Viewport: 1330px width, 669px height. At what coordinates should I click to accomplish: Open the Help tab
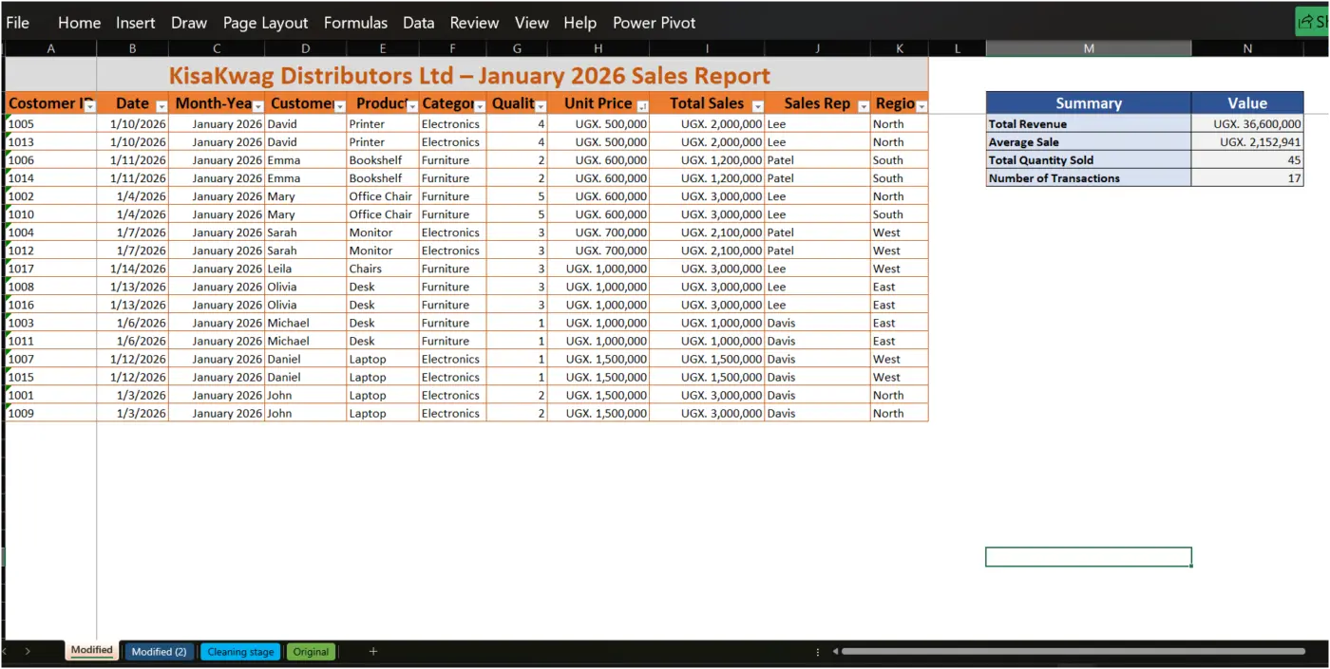579,23
